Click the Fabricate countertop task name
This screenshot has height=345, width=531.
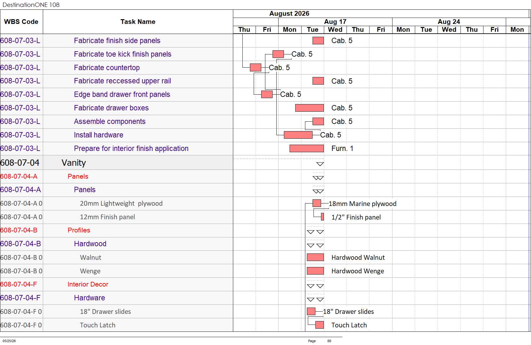107,68
